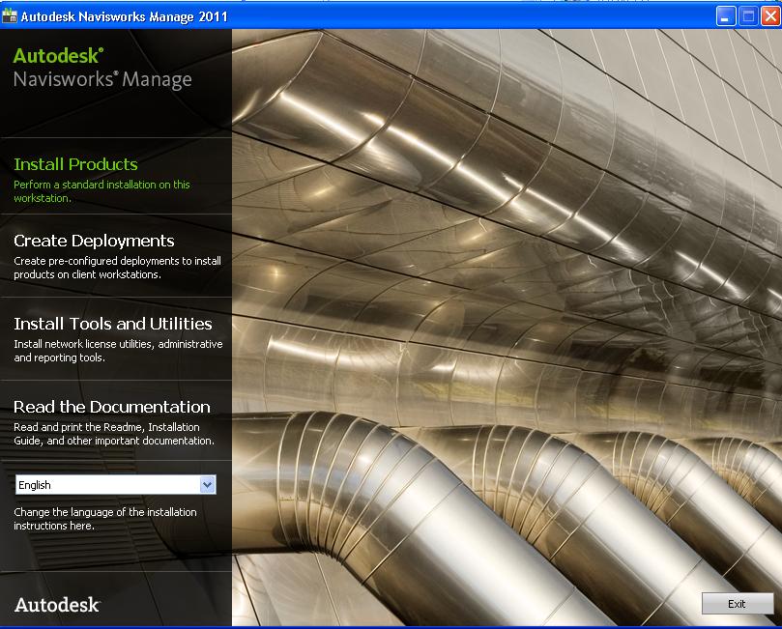Open Read the Documentation
The width and height of the screenshot is (782, 629).
coord(112,407)
